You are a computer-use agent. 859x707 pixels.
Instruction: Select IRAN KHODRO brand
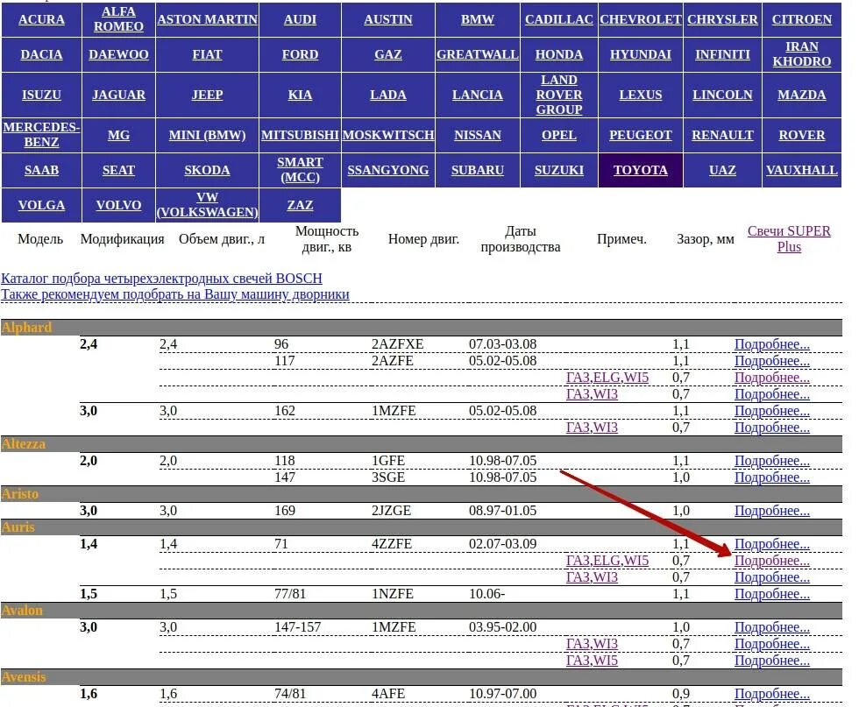[x=801, y=54]
